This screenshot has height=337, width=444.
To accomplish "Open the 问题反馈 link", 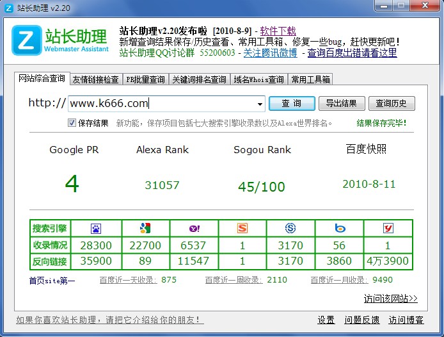I will click(362, 320).
